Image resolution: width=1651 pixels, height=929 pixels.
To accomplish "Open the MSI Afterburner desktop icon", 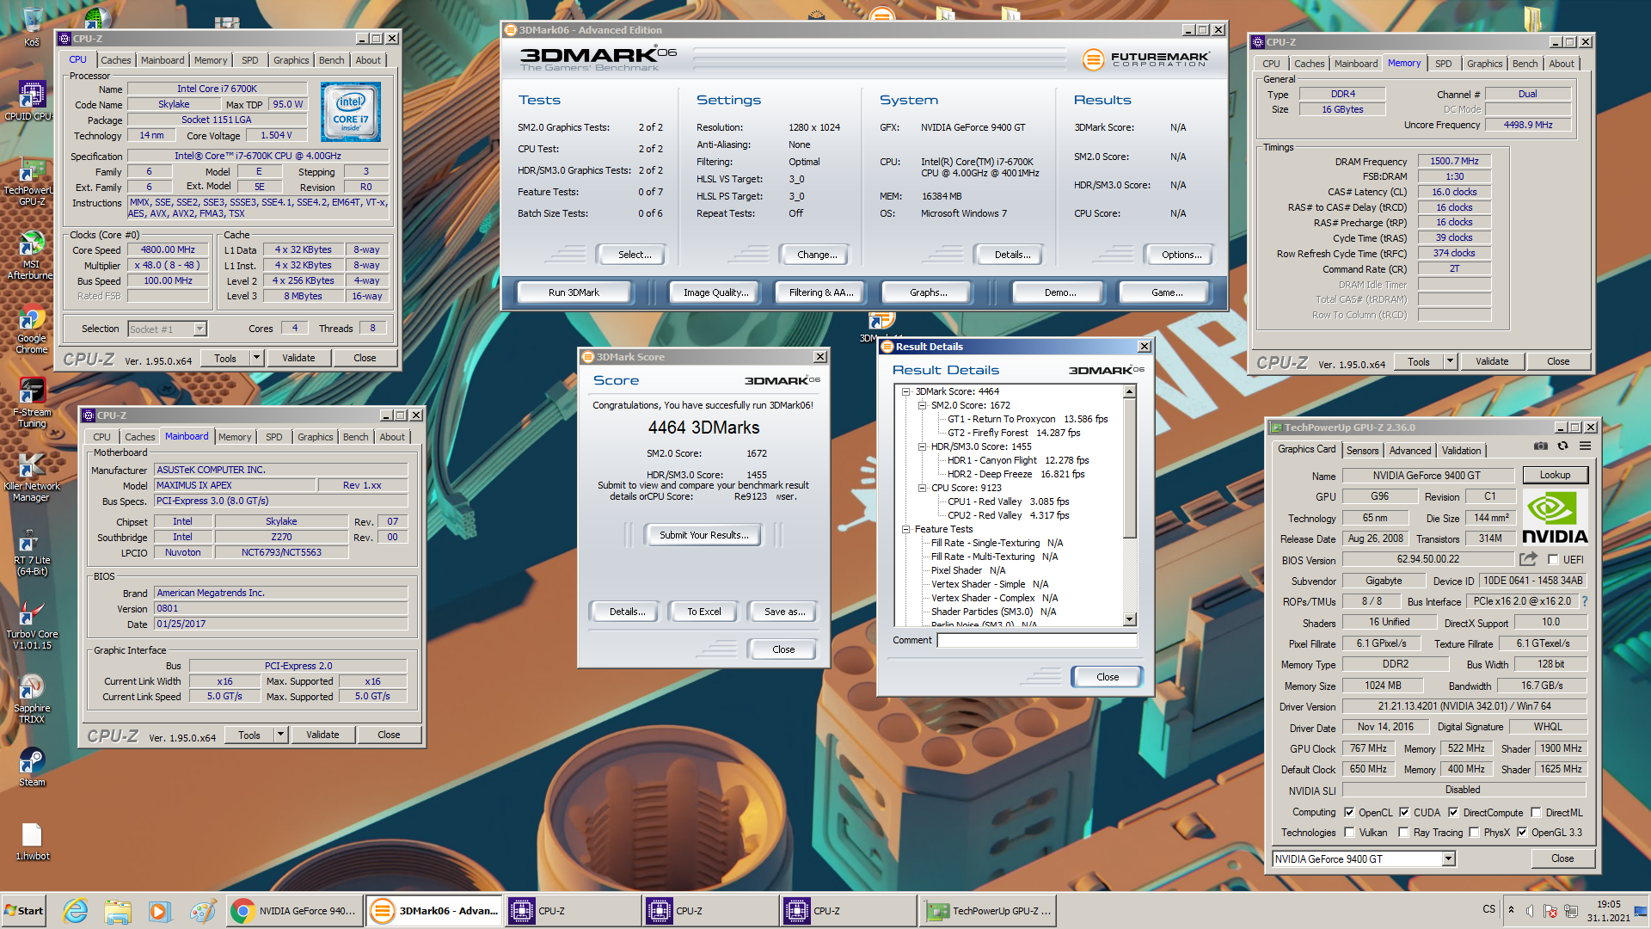I will tap(31, 255).
